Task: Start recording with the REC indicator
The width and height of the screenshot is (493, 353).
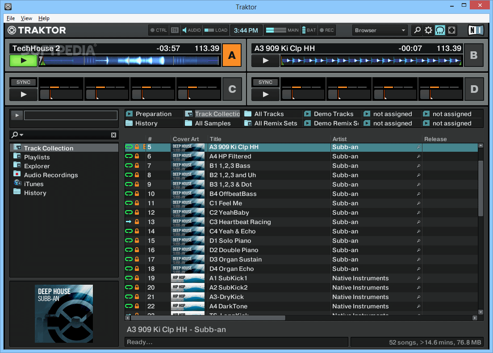Action: point(327,30)
